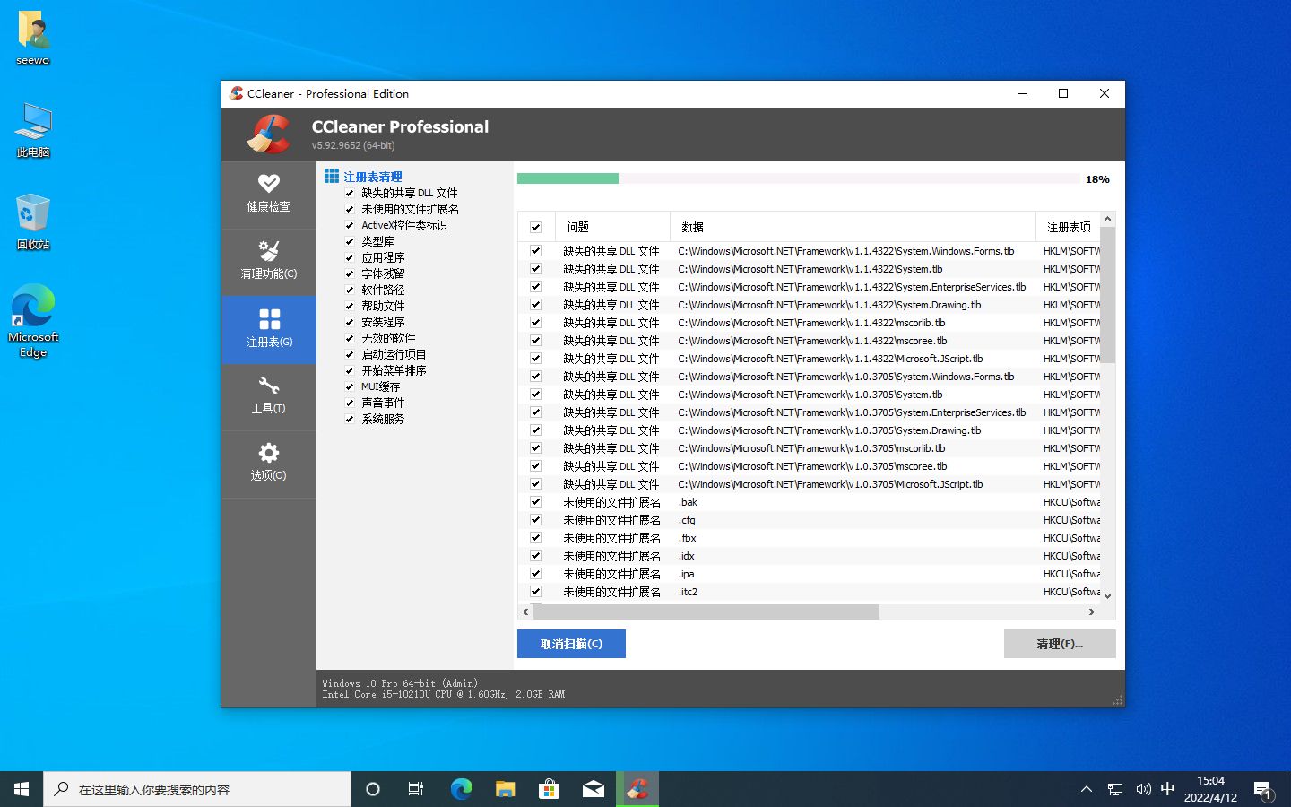
Task: Open Task View on taskbar
Action: tap(416, 789)
